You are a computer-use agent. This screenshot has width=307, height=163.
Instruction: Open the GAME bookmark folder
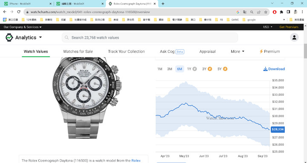point(233,20)
